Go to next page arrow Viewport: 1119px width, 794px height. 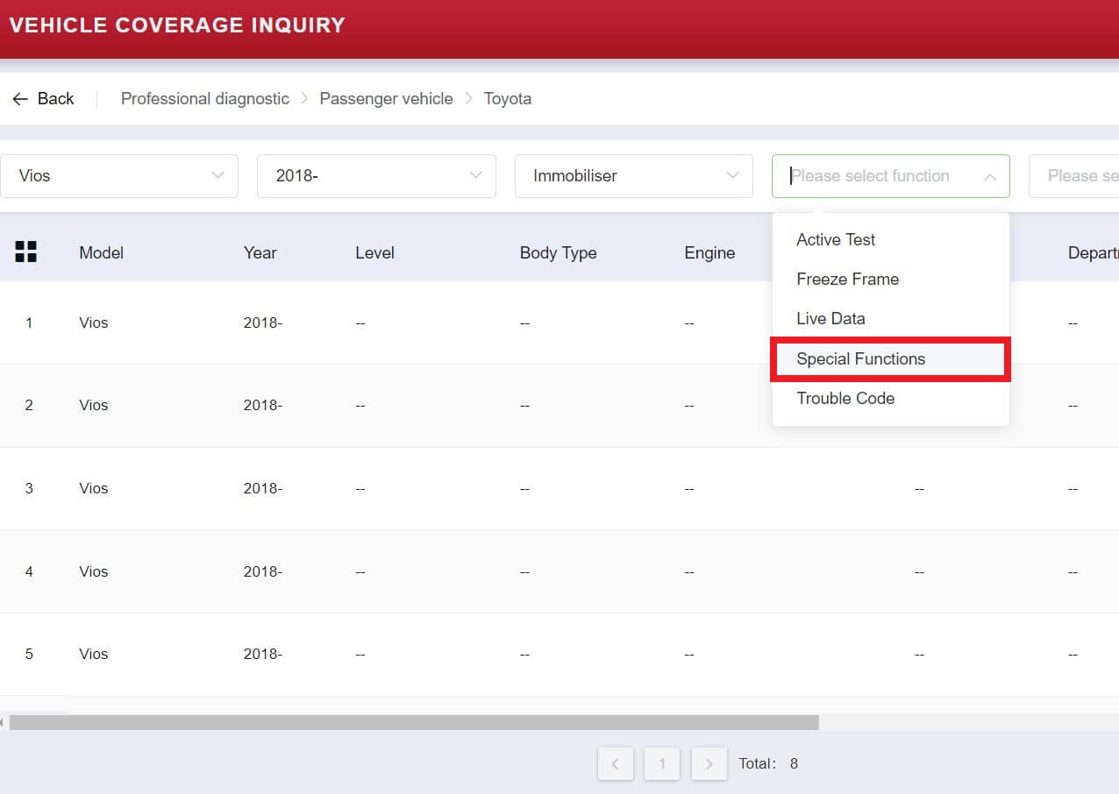(709, 763)
